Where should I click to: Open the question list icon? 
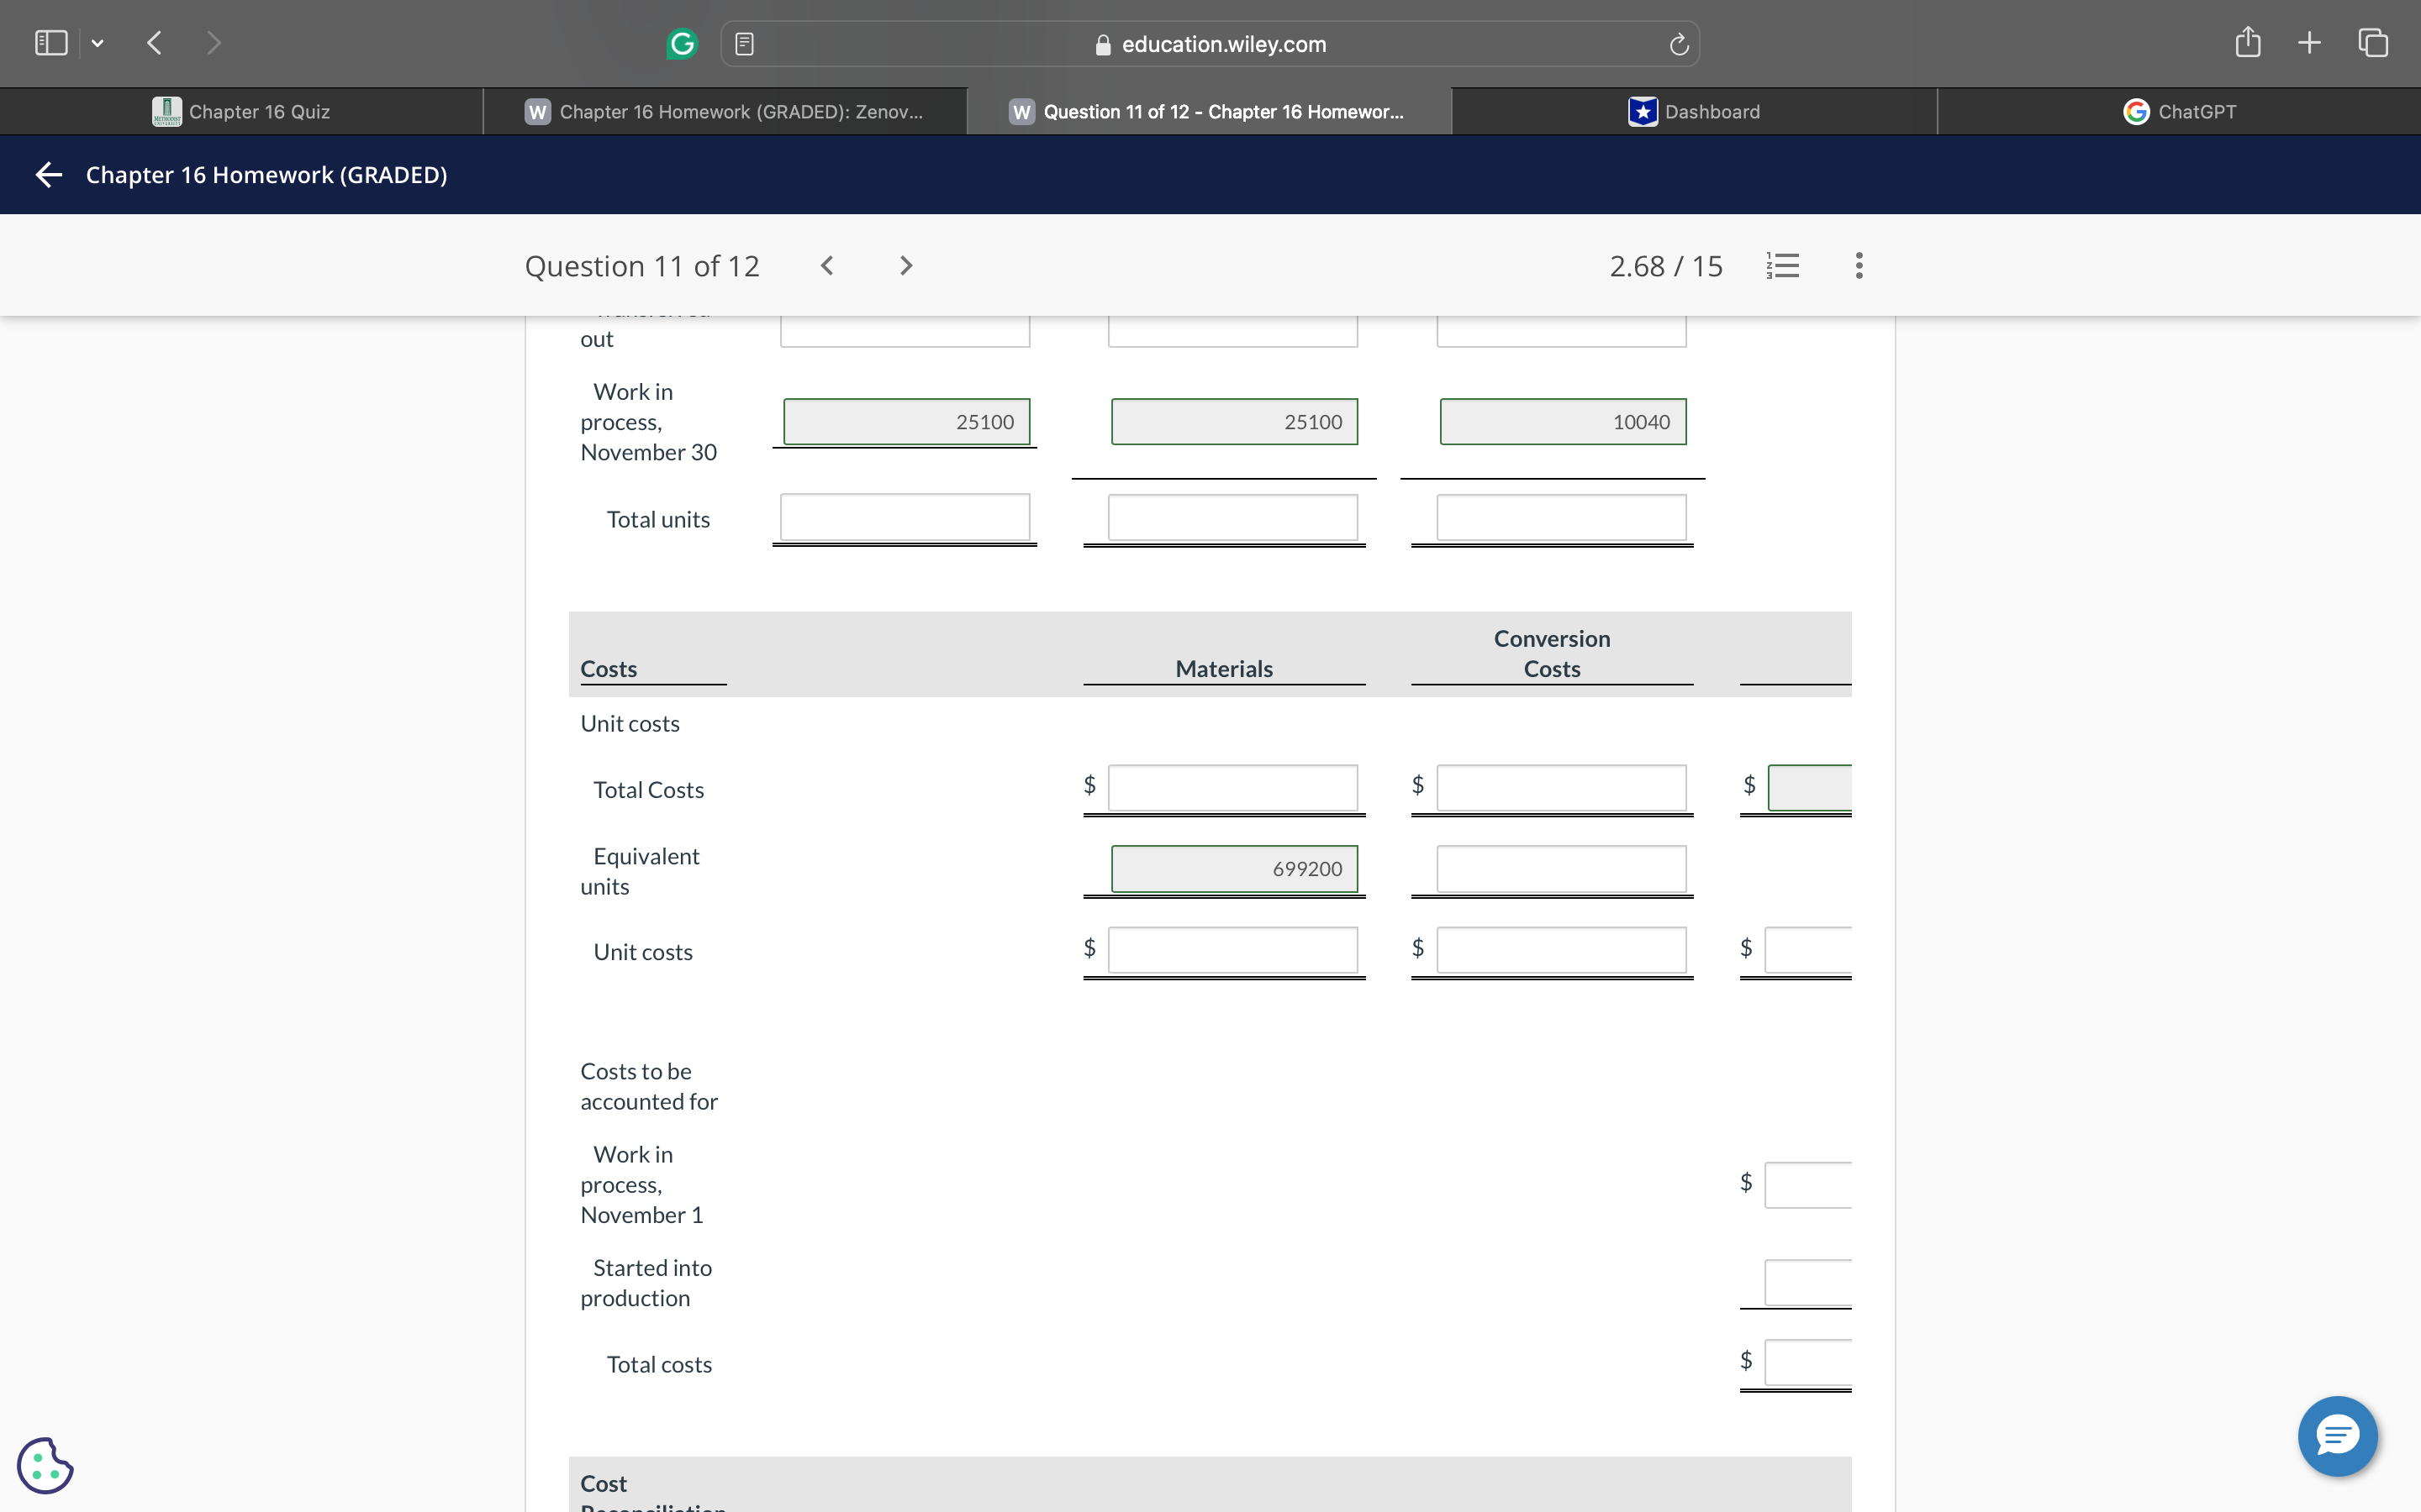[1783, 265]
